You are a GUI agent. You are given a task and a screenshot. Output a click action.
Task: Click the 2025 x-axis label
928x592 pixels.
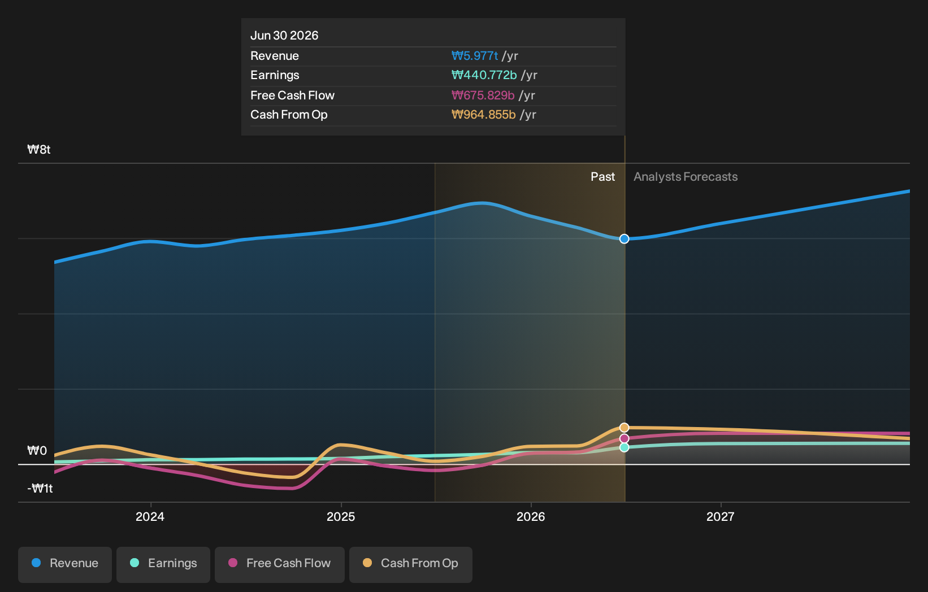point(341,516)
